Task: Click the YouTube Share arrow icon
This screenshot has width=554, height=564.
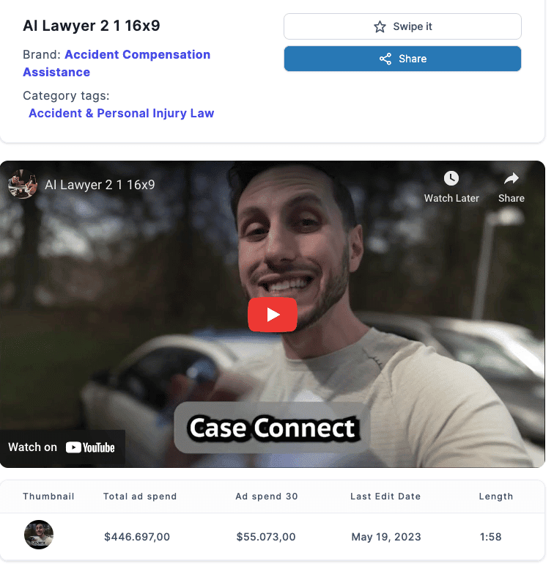Action: point(511,178)
